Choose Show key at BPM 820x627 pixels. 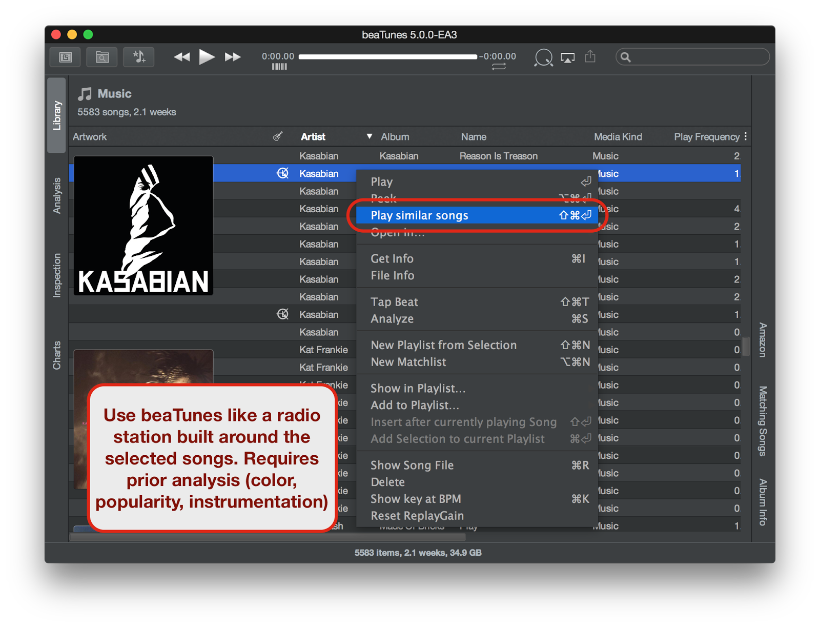477,499
